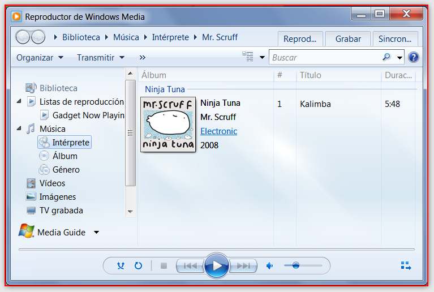This screenshot has width=434, height=292.
Task: Select Intérprete in the navigation tree
Action: point(65,142)
